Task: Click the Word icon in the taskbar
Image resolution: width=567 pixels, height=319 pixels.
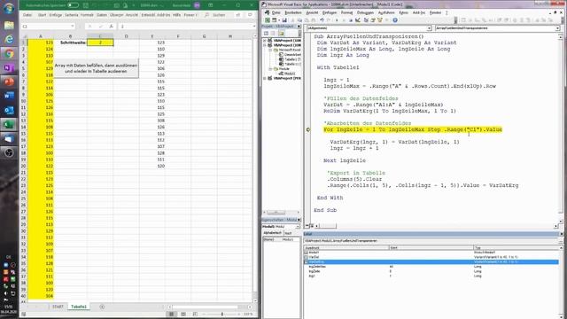Action: click(x=9, y=96)
